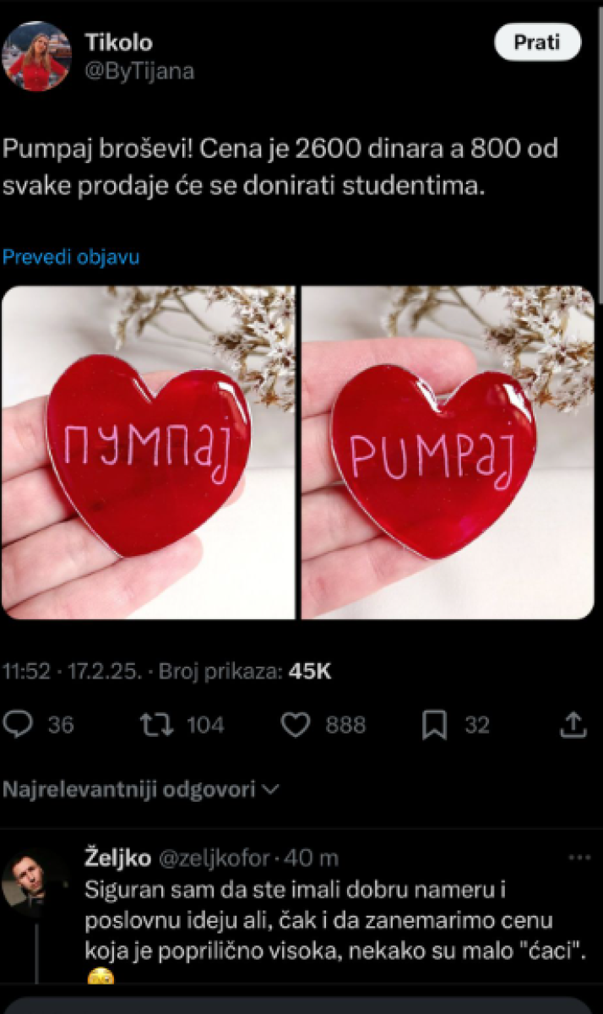
Task: Select the Tikolo display name
Action: (119, 42)
